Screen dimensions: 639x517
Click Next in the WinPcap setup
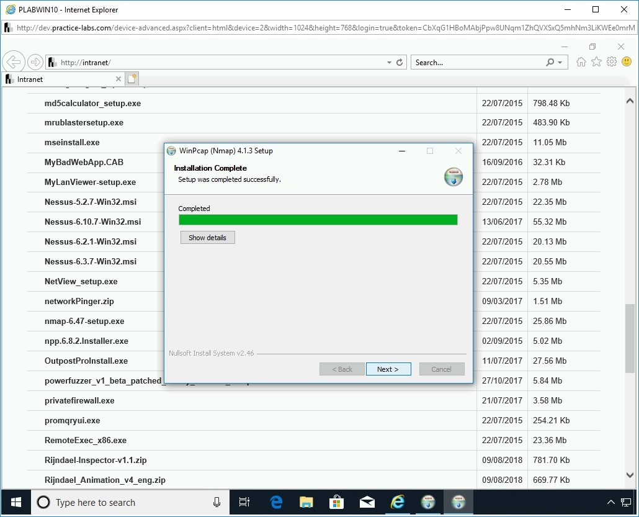[x=388, y=369]
